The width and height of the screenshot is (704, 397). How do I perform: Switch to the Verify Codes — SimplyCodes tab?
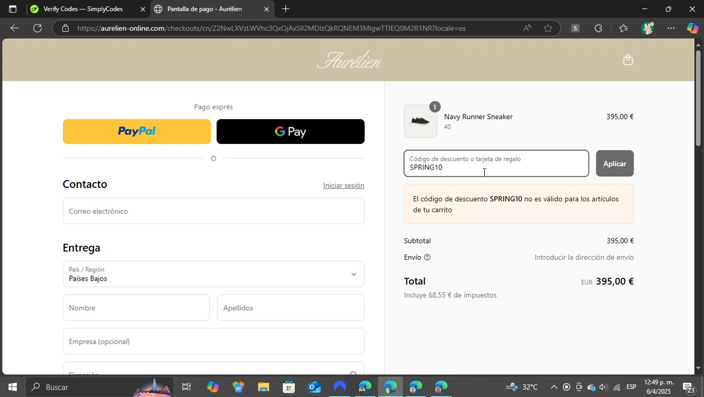[83, 9]
